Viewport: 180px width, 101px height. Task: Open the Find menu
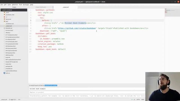21,5
